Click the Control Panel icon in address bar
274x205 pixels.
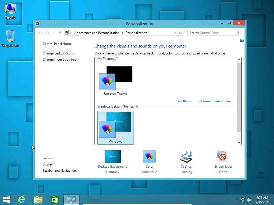tap(67, 33)
